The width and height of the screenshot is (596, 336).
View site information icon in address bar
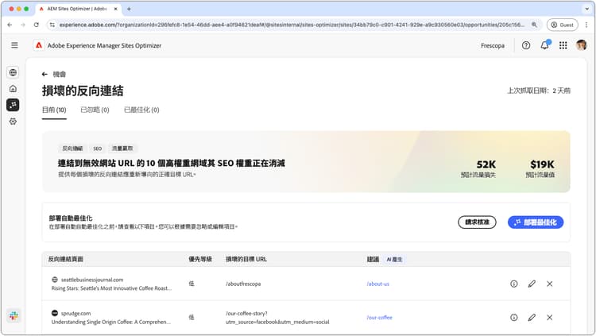pos(52,25)
